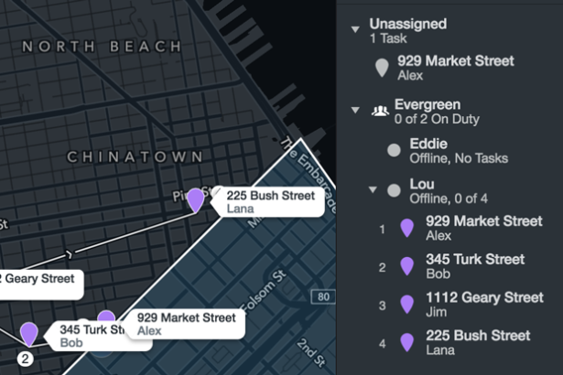Image resolution: width=563 pixels, height=375 pixels.
Task: Click purple pin beside 345 Turk Street
Action: (406, 266)
